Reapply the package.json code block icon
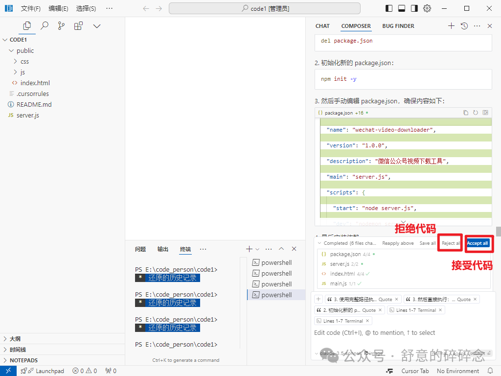501x376 pixels. [x=476, y=113]
